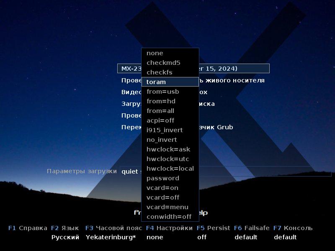Click the "none" value under F4 Настройки
Screen dimensions: 335x251
click(155, 237)
